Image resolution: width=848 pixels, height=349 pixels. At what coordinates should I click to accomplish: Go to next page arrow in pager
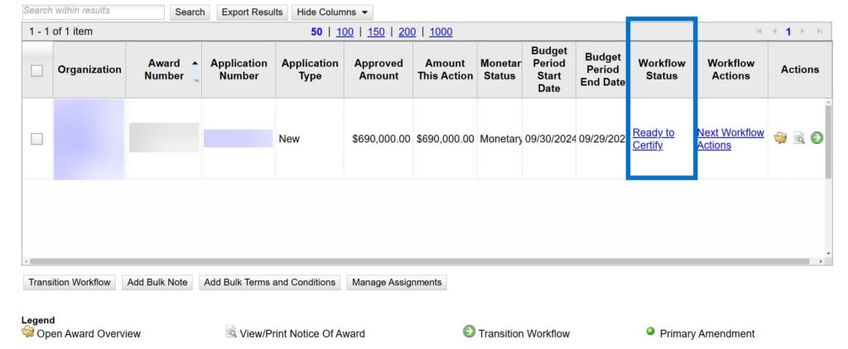[803, 31]
